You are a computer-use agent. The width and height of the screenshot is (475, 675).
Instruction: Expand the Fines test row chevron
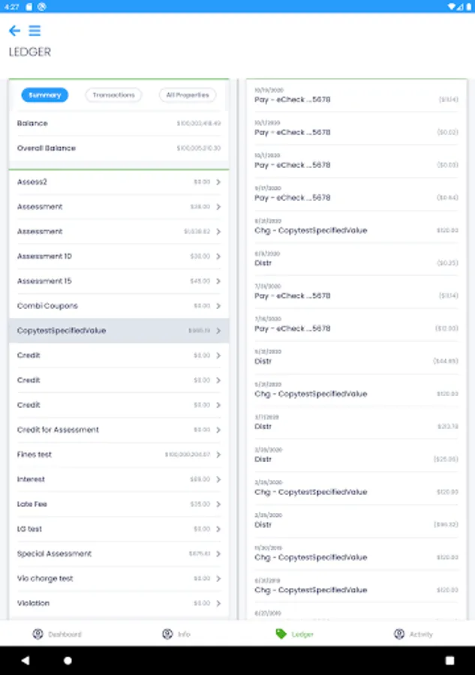pos(218,454)
